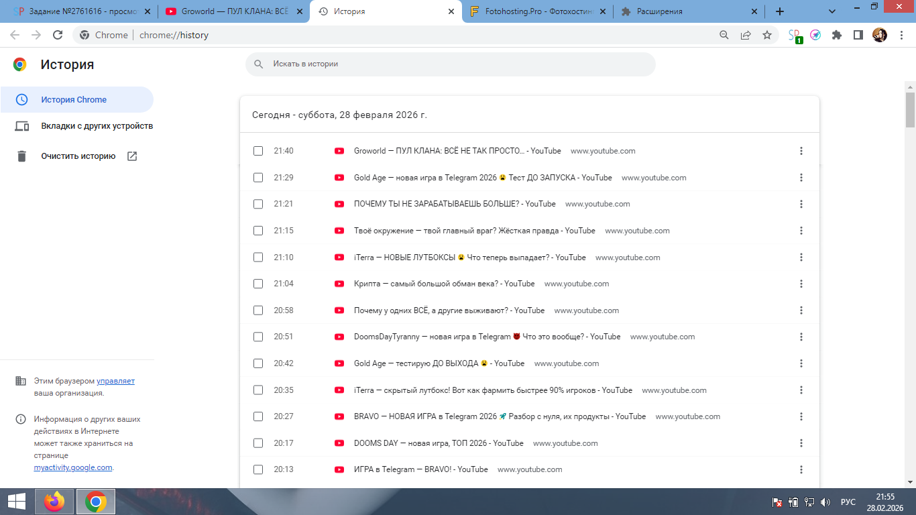The height and width of the screenshot is (515, 916).
Task: Open actions menu for the 21:29 Gold Age entry
Action: click(x=801, y=178)
